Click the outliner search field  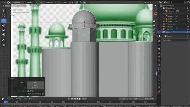click(177, 2)
